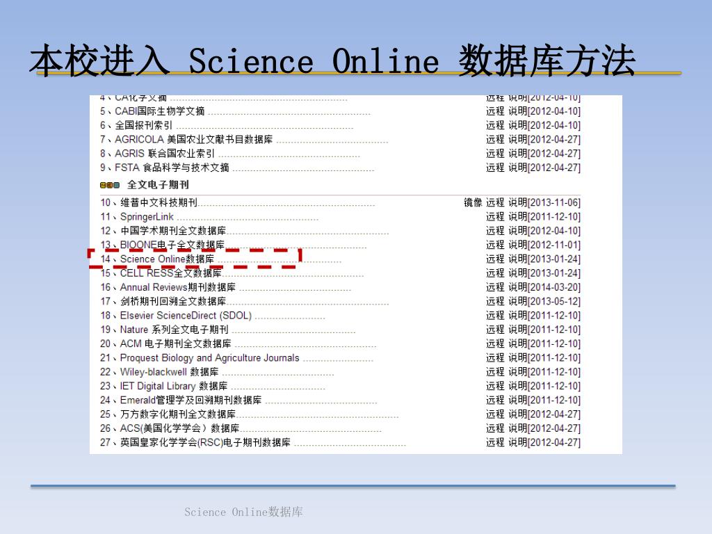Click 远程 link in Wiley-blackwell row

point(495,372)
